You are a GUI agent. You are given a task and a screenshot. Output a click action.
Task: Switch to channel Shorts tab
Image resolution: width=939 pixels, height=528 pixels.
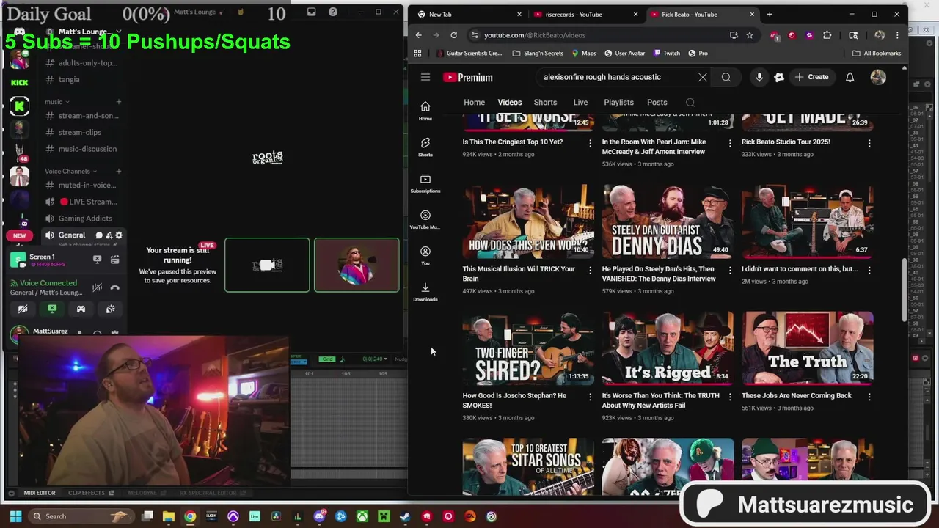point(545,103)
